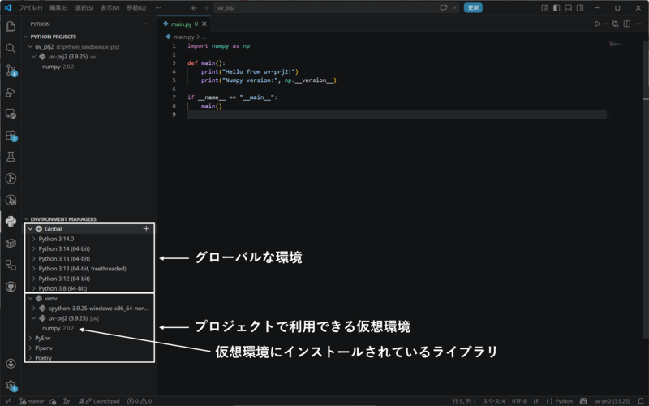The height and width of the screenshot is (406, 649).
Task: Open the Extensions view icon
Action: 11,136
